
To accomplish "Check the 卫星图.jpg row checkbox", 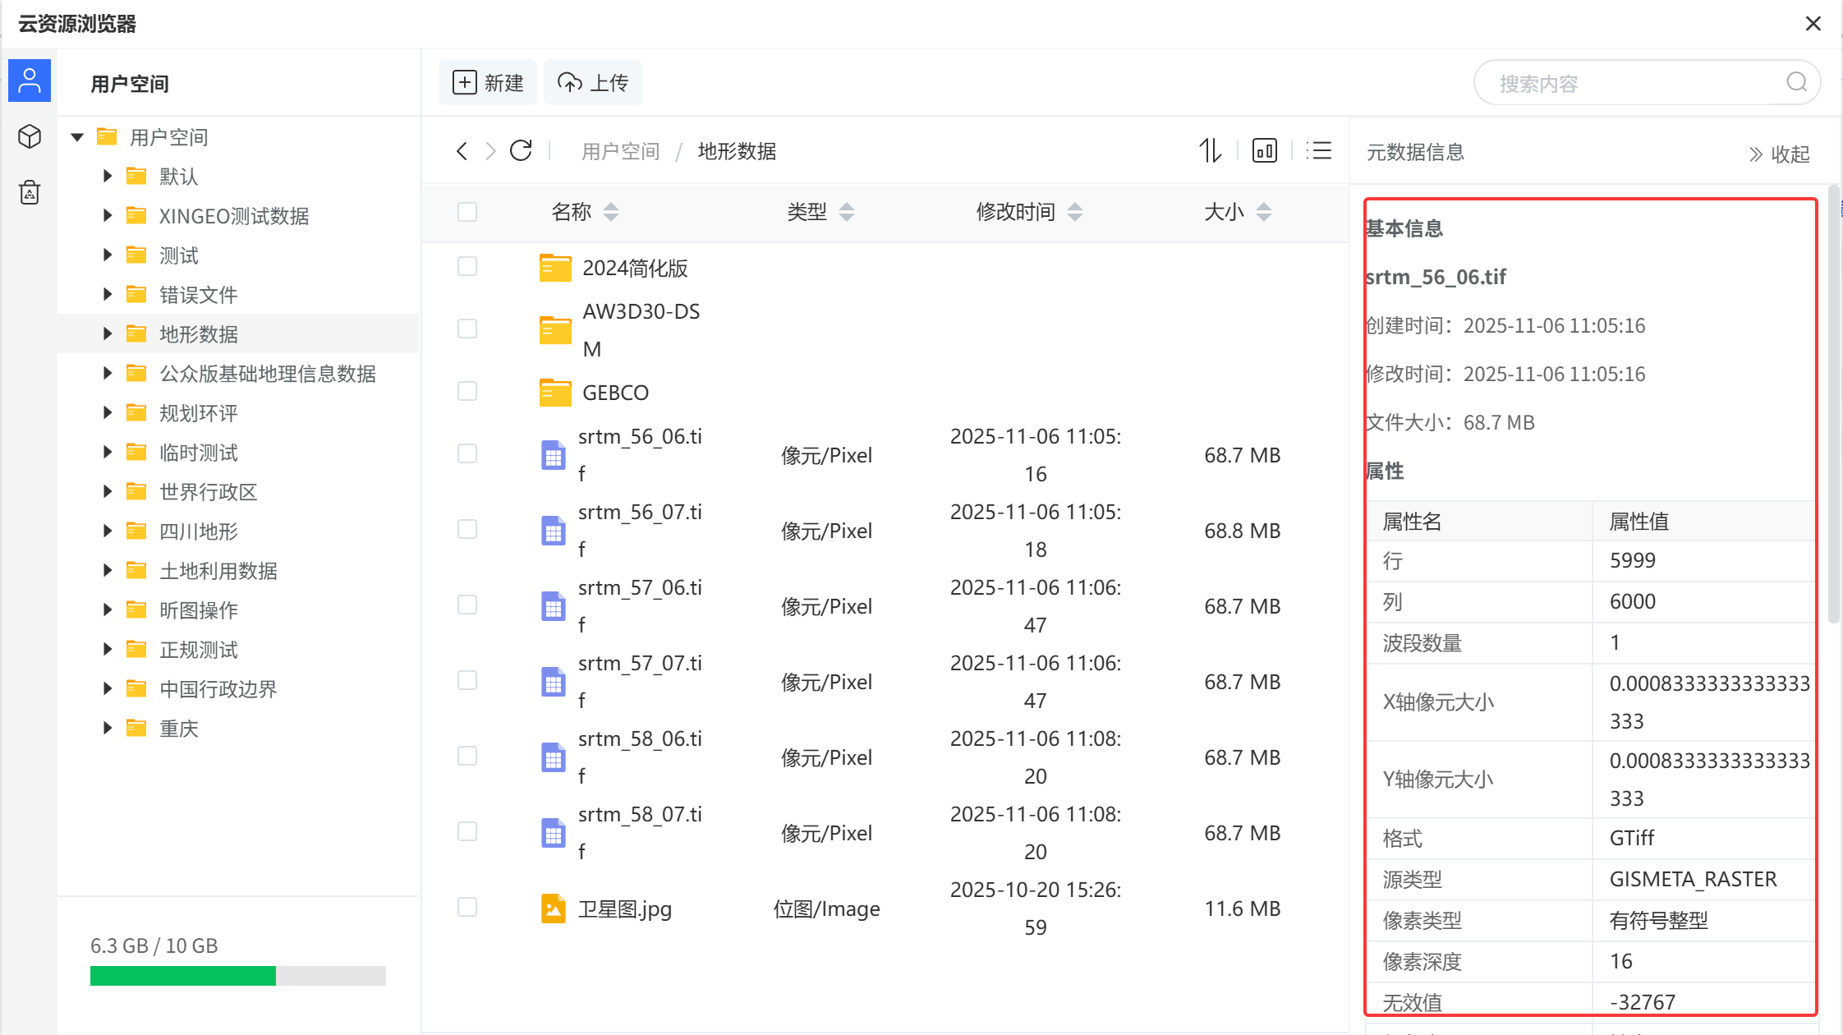I will 467,907.
